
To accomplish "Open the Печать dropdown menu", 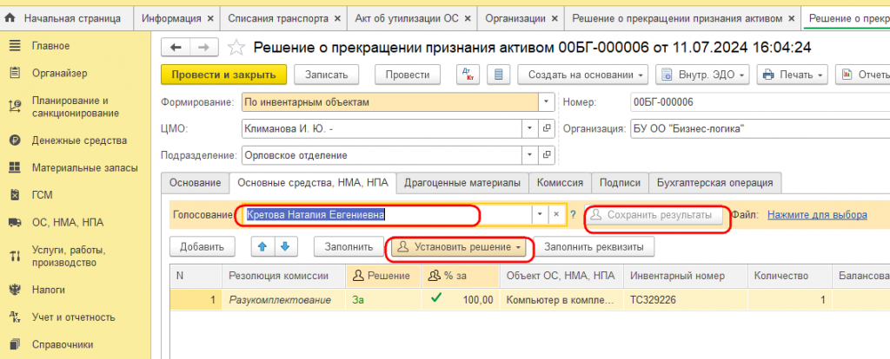I will click(x=793, y=75).
